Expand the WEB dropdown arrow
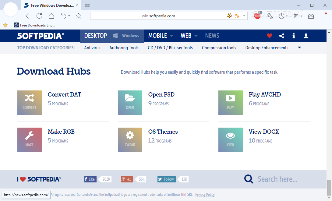This screenshot has width=332, height=201. pyautogui.click(x=196, y=36)
